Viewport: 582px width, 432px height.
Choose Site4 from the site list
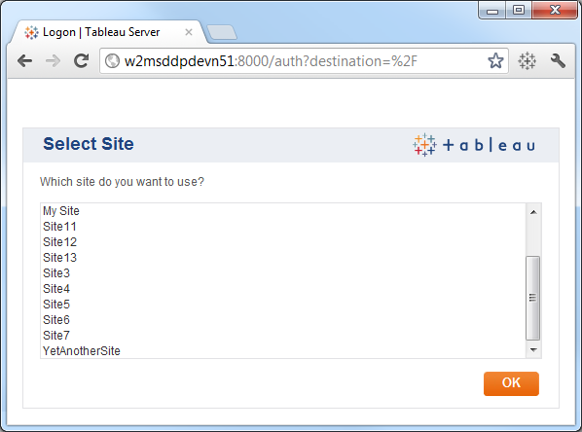pyautogui.click(x=283, y=289)
